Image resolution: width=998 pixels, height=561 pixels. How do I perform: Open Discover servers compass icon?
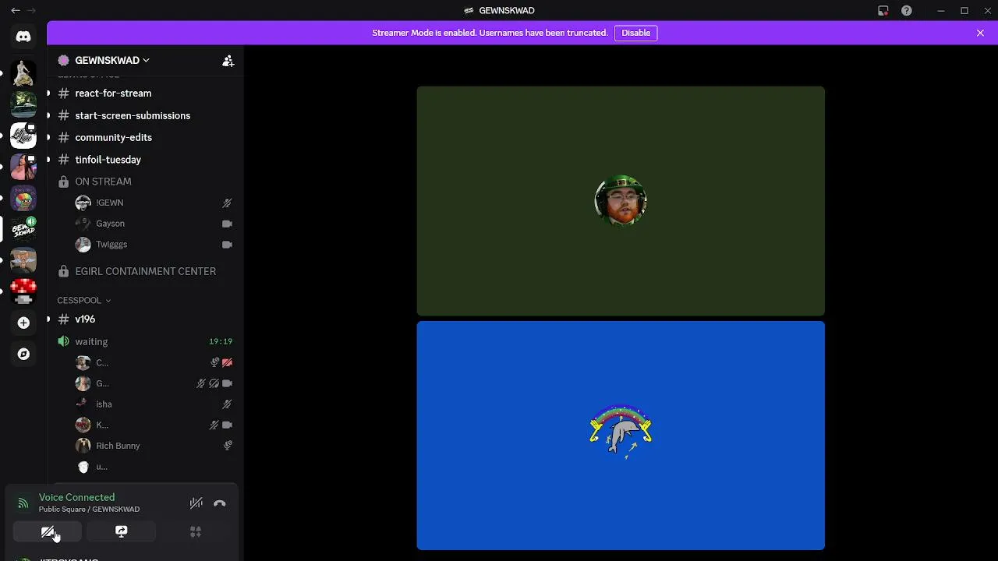coord(23,354)
